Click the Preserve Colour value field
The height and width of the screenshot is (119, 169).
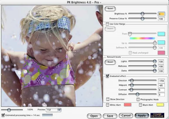pos(161,19)
